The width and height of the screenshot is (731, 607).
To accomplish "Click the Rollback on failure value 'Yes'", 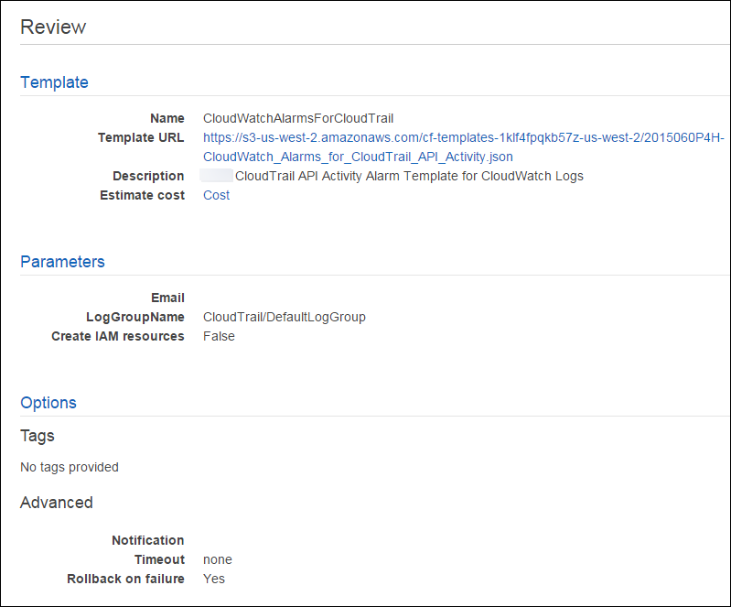I will pos(214,579).
